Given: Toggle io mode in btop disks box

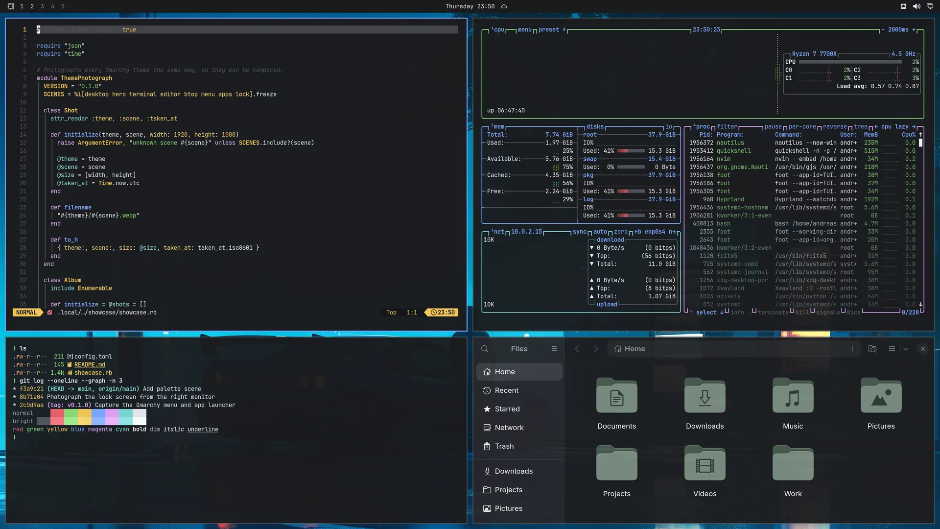Looking at the screenshot, I should pyautogui.click(x=669, y=127).
